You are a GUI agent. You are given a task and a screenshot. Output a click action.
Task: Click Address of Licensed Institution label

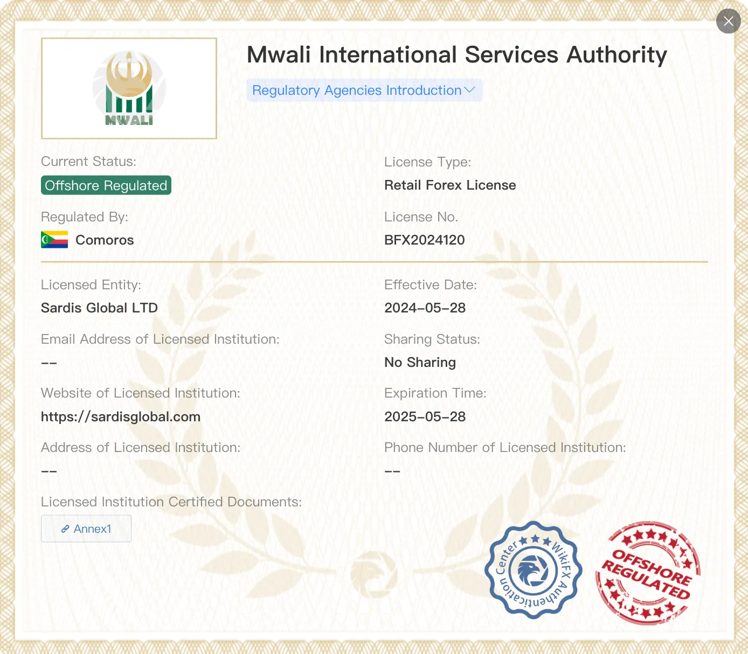pyautogui.click(x=141, y=448)
